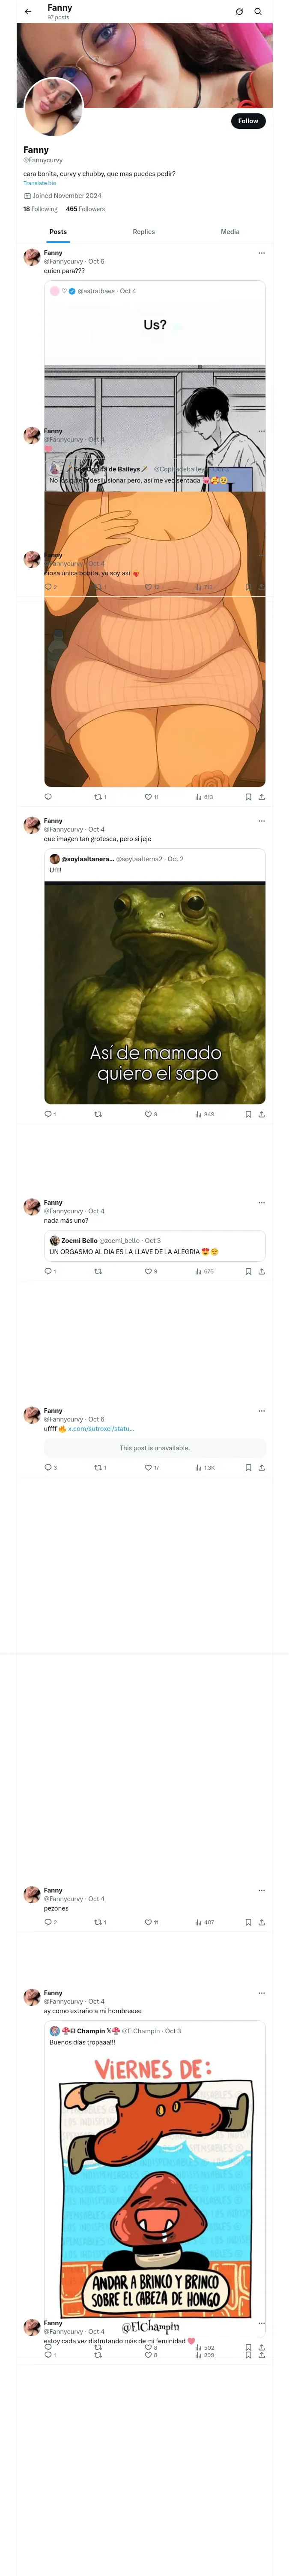Viewport: 289px width, 2576px height.
Task: Repost the "uffff" post
Action: [98, 1468]
